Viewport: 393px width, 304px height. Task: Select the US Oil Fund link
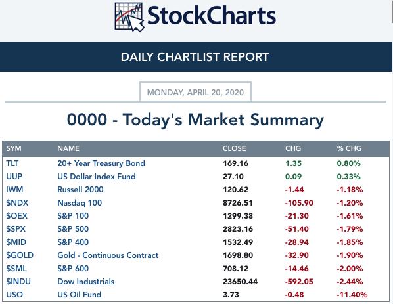tap(80, 295)
